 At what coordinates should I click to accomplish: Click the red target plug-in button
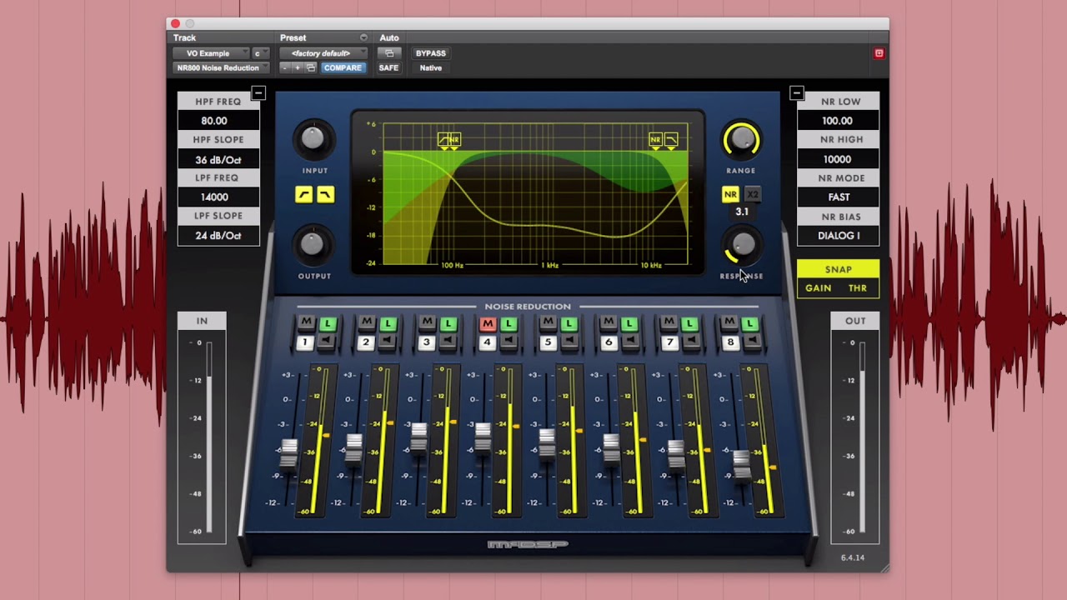[879, 53]
